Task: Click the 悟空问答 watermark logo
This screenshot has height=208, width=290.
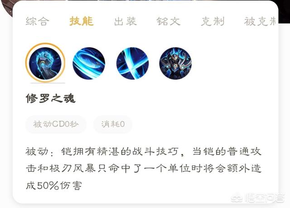Action: 257,198
